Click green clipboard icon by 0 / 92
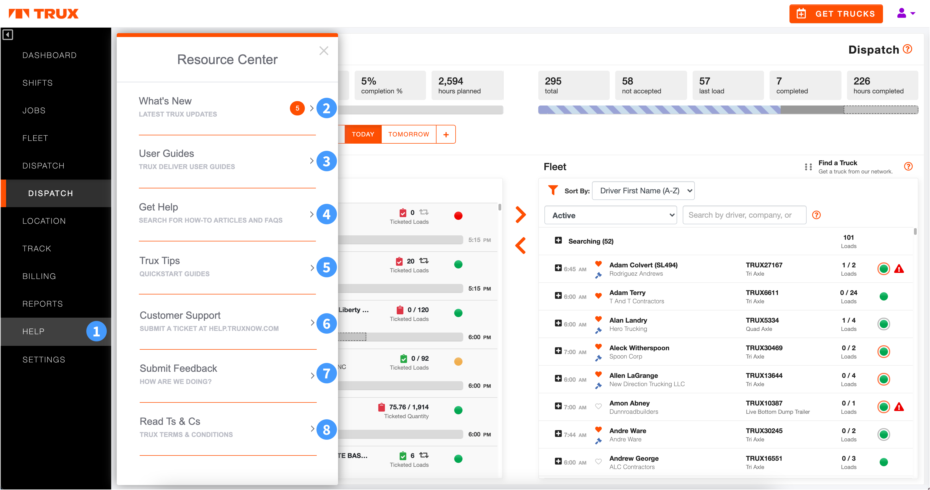The image size is (930, 490). (403, 359)
